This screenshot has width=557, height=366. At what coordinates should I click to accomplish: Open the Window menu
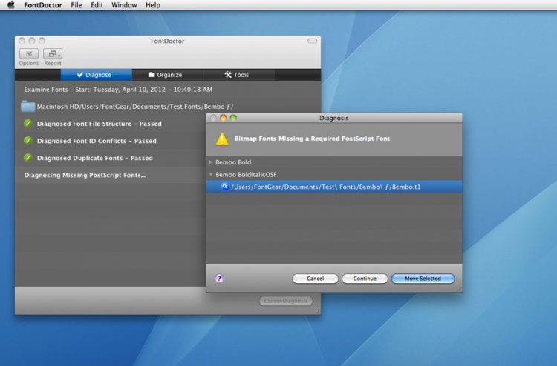click(x=124, y=5)
